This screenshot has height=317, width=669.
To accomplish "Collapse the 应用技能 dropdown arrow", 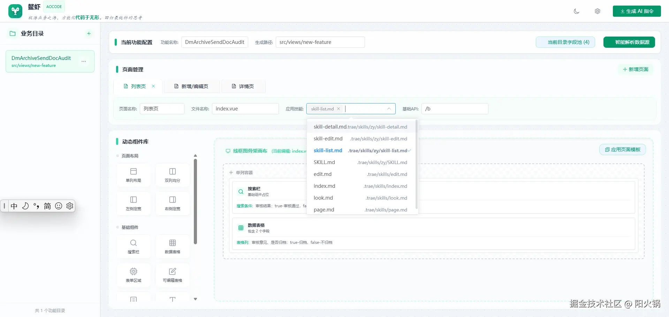I will click(x=389, y=109).
